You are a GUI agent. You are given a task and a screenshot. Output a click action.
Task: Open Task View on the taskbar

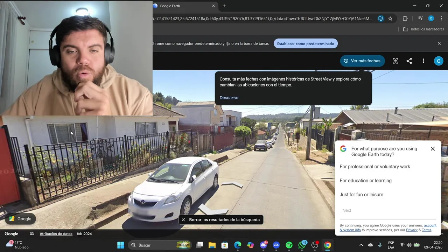tap(199, 245)
